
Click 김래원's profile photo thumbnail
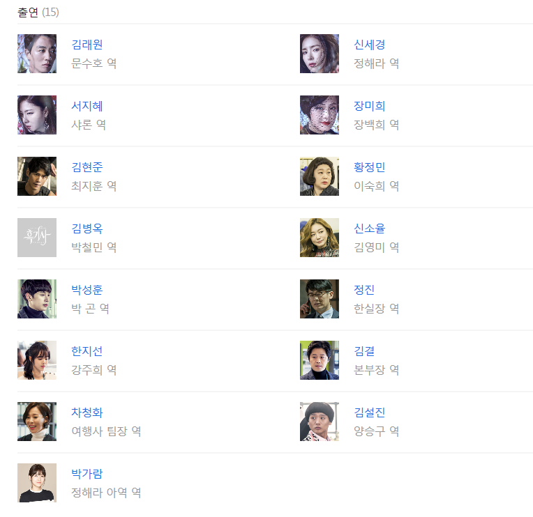(x=37, y=54)
